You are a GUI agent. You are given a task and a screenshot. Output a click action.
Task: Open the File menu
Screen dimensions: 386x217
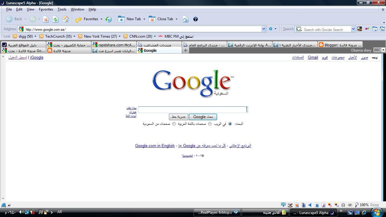9,9
